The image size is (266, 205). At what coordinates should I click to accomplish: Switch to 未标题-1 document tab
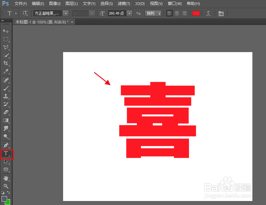coord(42,22)
